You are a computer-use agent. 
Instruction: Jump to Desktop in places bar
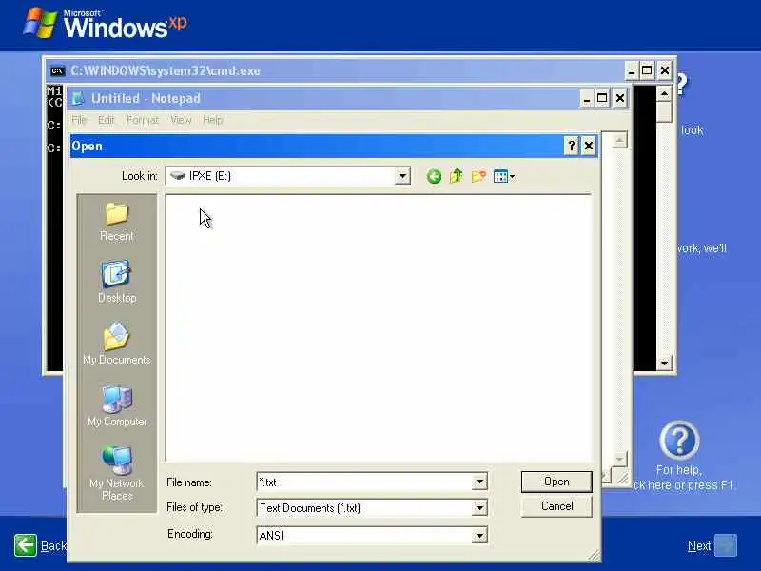coord(116,282)
